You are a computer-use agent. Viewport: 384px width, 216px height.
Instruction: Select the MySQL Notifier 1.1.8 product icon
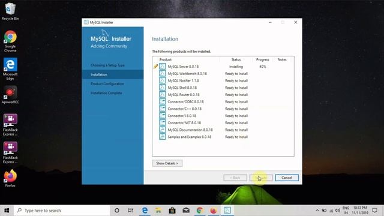[x=163, y=80]
